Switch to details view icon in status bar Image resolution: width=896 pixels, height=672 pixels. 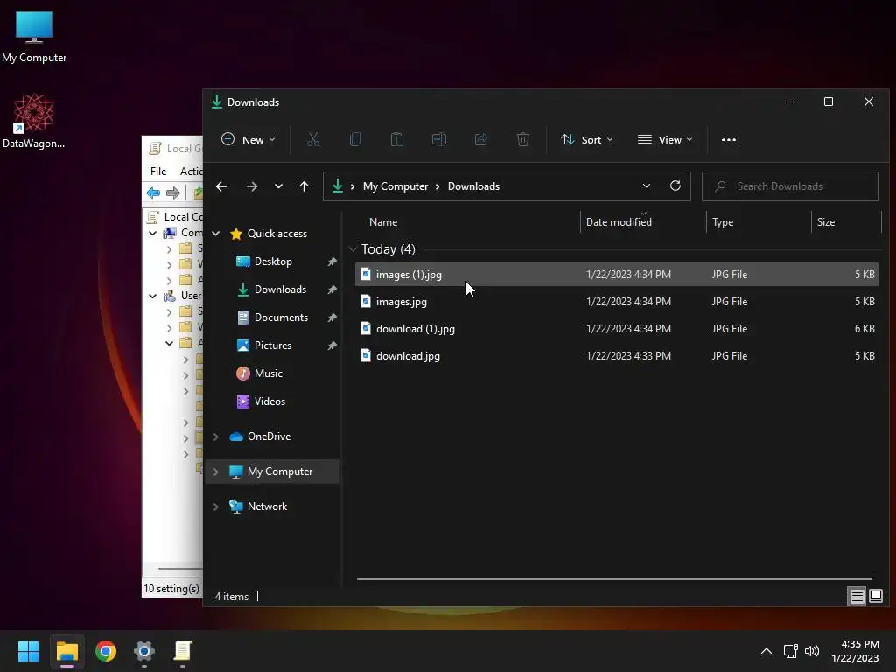pyautogui.click(x=857, y=597)
